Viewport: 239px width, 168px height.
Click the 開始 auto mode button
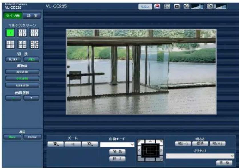pos(117,151)
